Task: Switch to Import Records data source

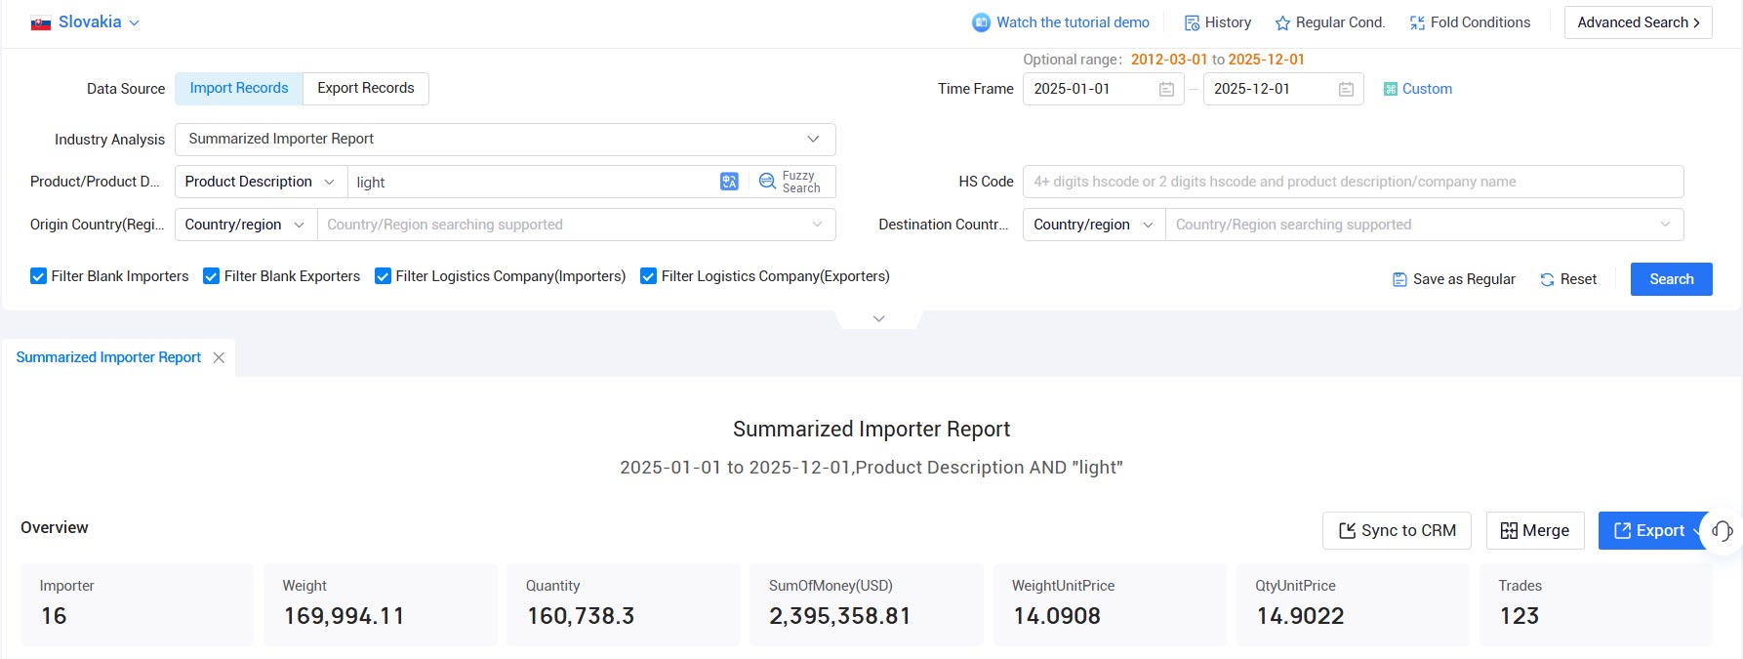Action: [239, 88]
